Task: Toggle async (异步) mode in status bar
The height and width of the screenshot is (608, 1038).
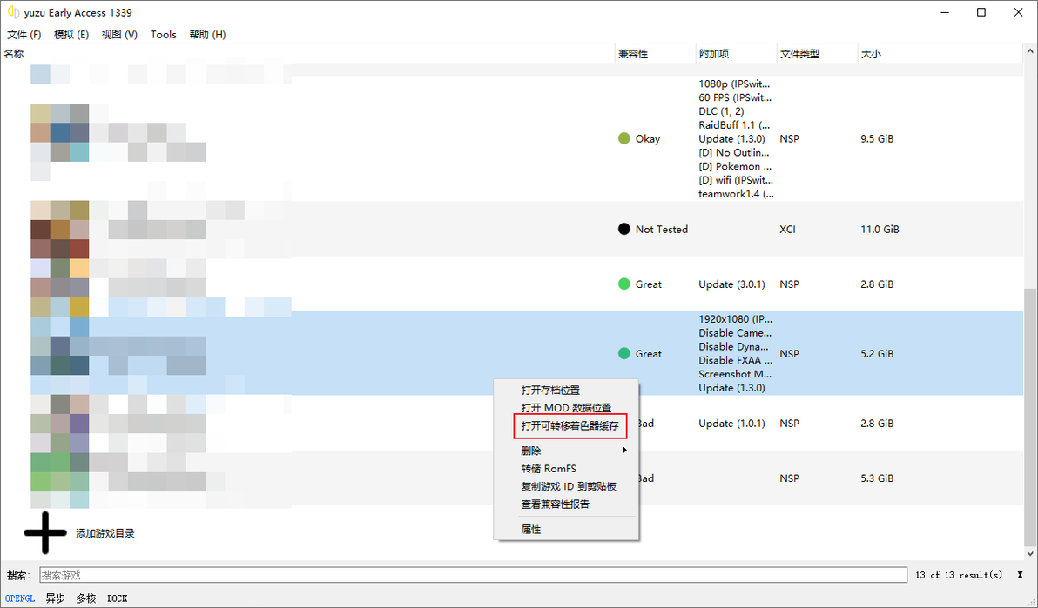Action: pyautogui.click(x=55, y=598)
